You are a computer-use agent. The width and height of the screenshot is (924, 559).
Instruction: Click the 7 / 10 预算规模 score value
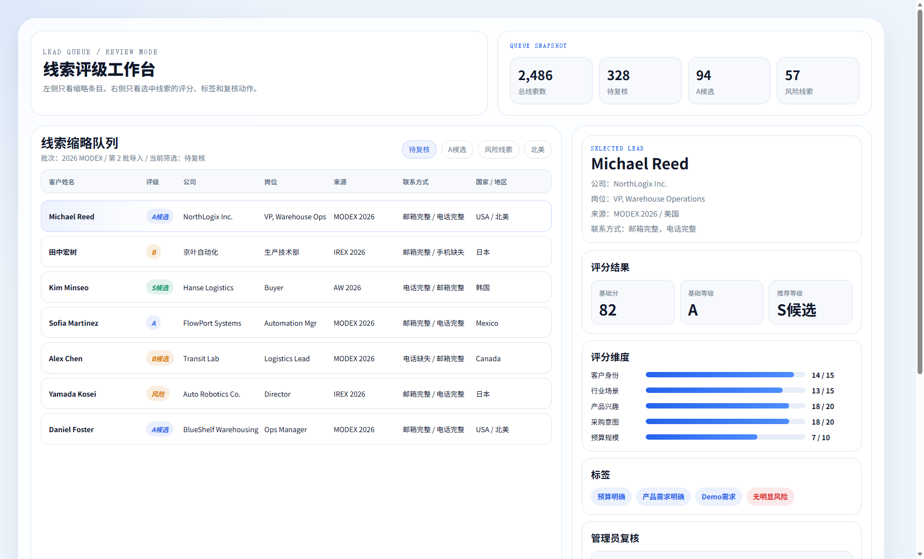click(x=820, y=438)
